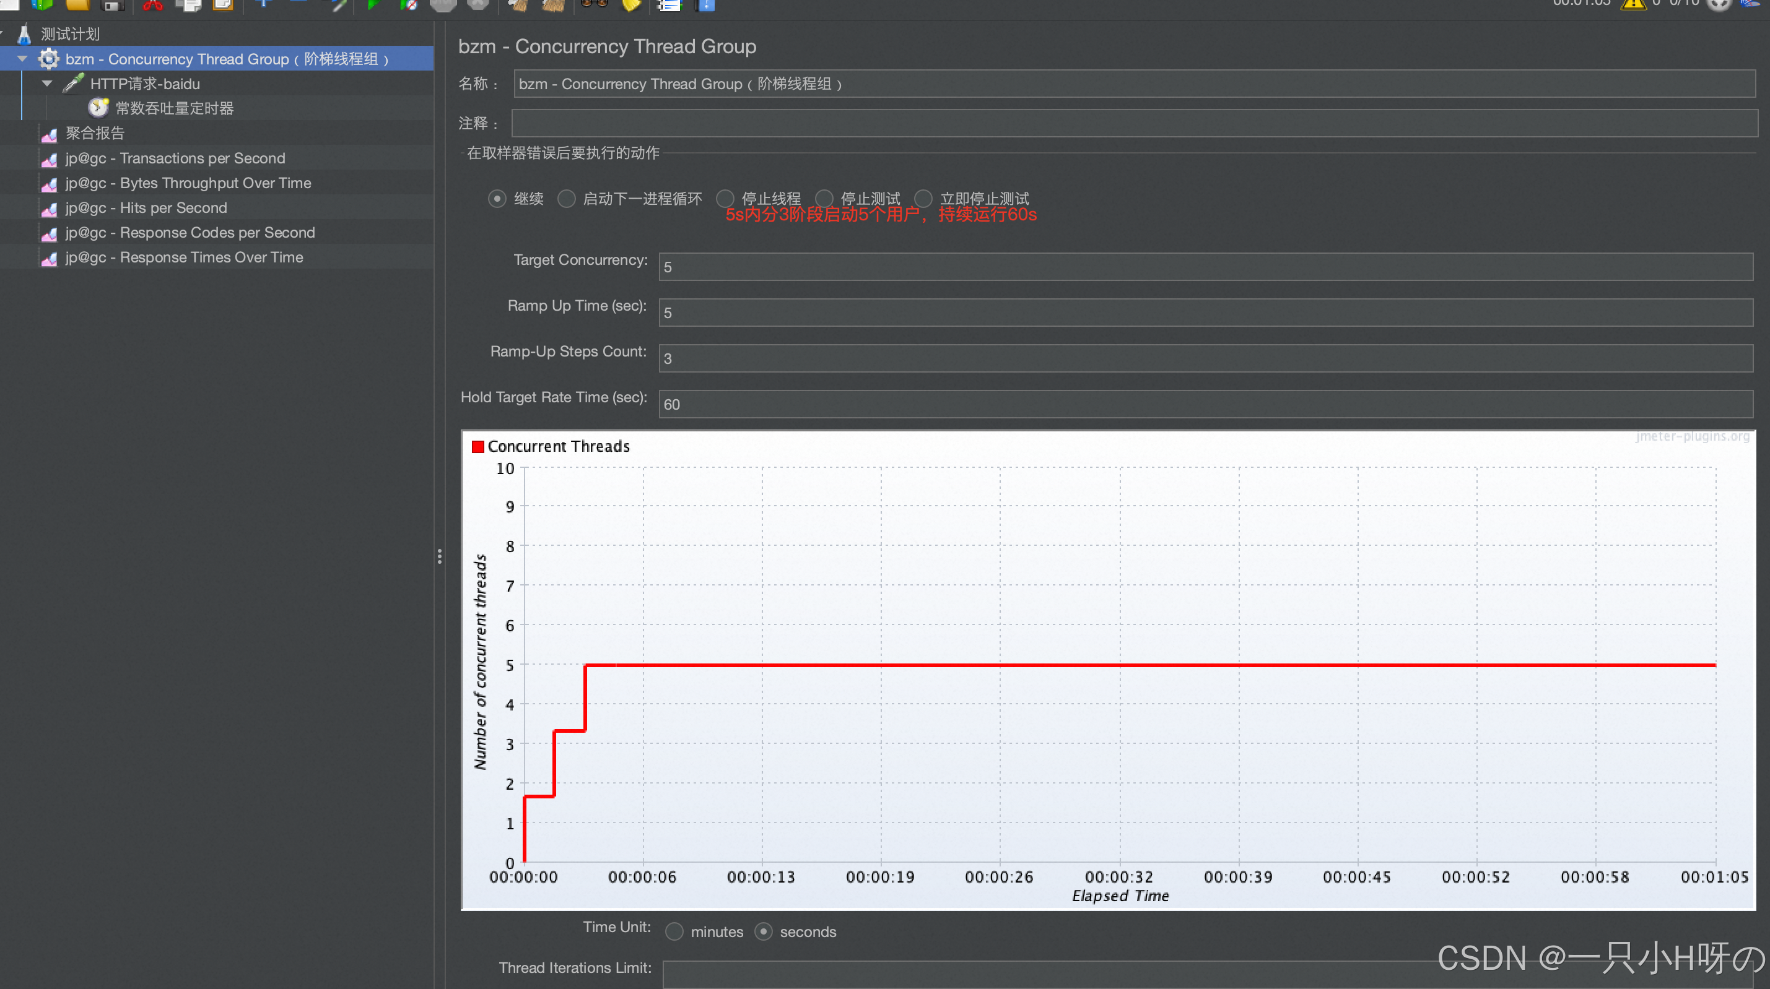Select the 继续 radio button
The width and height of the screenshot is (1770, 989).
tap(497, 199)
